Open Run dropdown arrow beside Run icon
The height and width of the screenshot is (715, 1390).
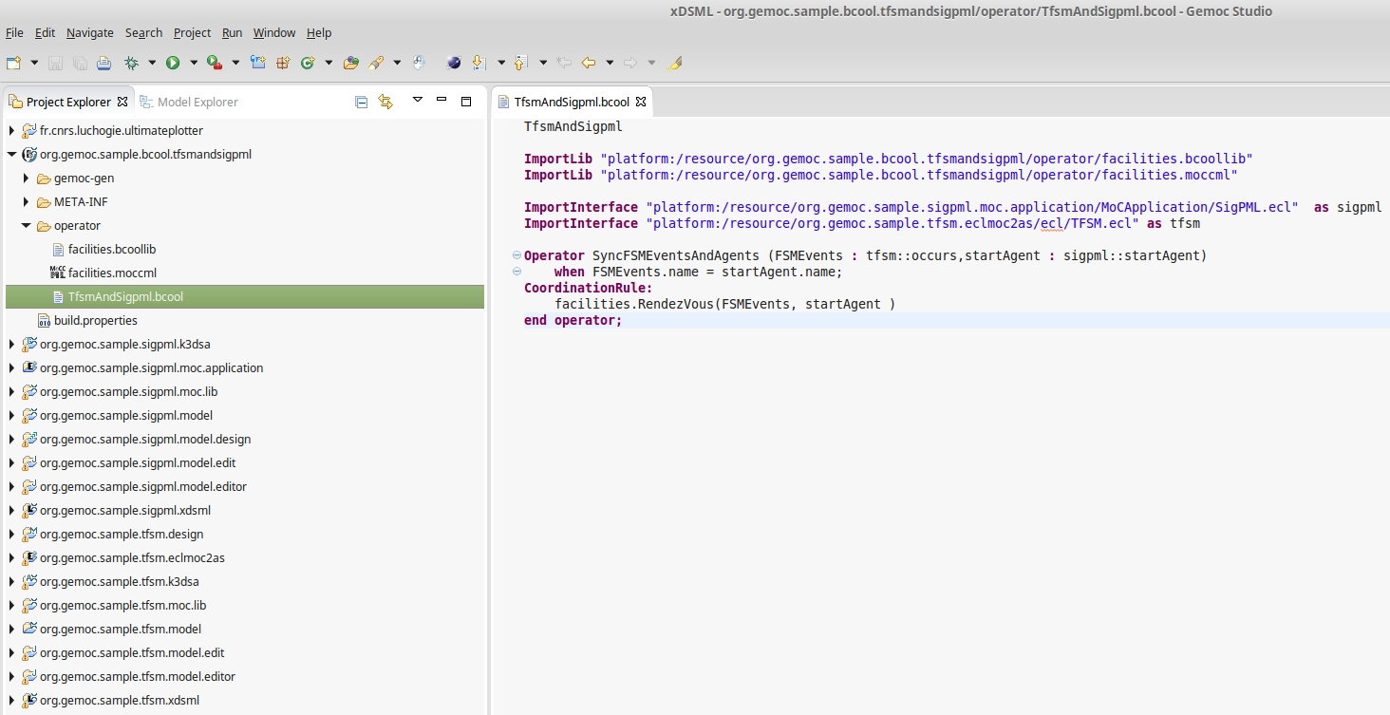pos(193,63)
